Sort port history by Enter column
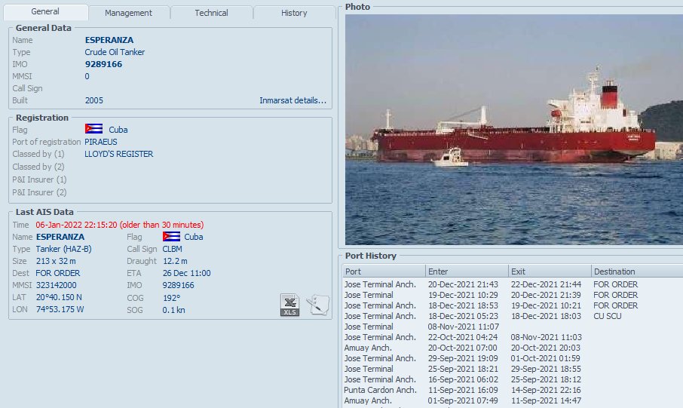 click(467, 271)
